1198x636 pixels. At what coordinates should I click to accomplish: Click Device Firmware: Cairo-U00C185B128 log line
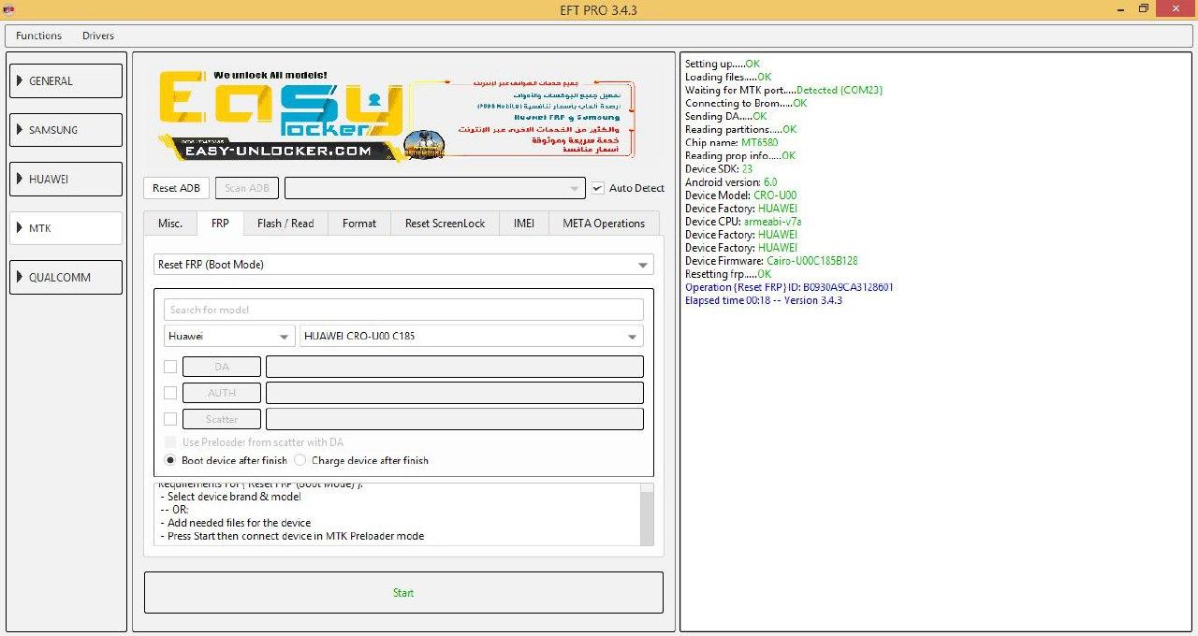tap(771, 261)
